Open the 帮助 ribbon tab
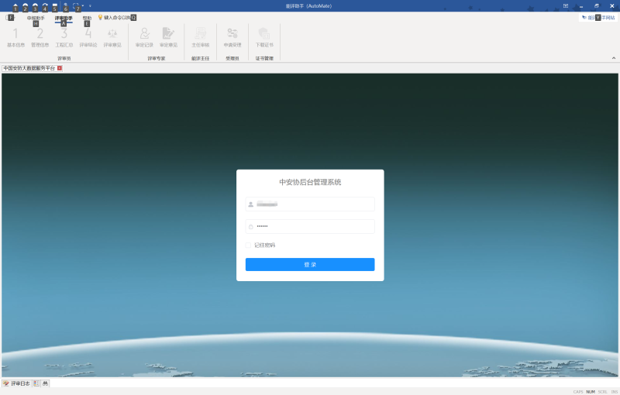 coord(87,18)
